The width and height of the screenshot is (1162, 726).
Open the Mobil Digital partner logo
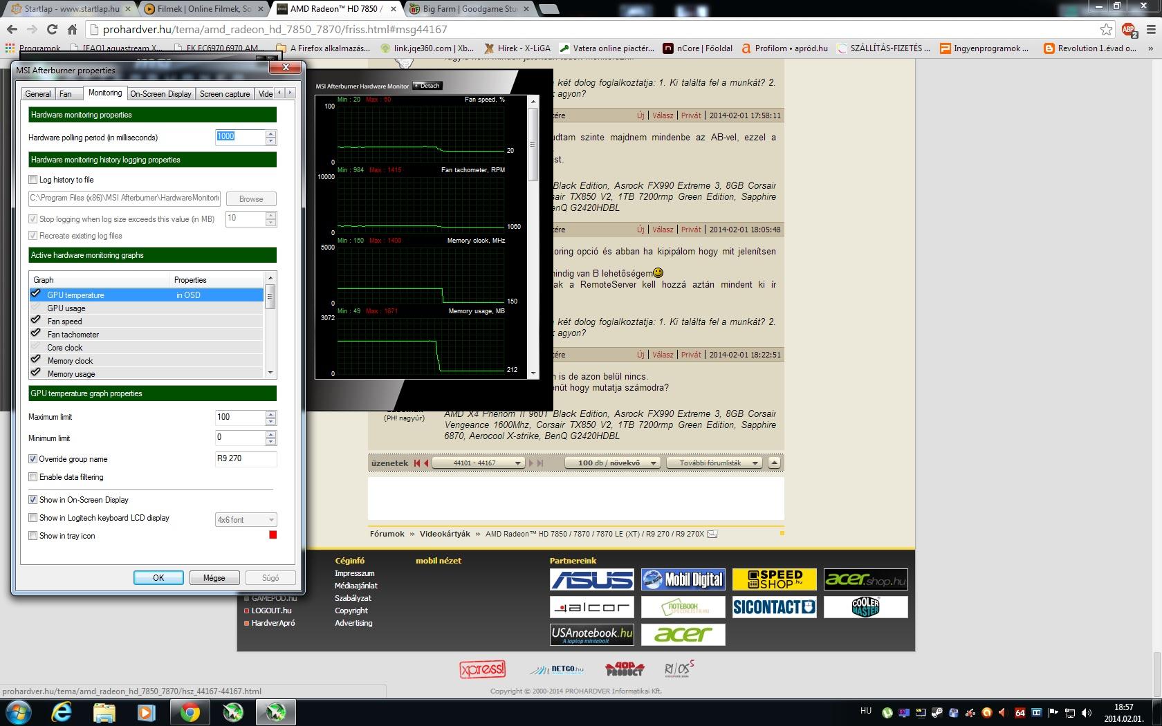coord(683,579)
